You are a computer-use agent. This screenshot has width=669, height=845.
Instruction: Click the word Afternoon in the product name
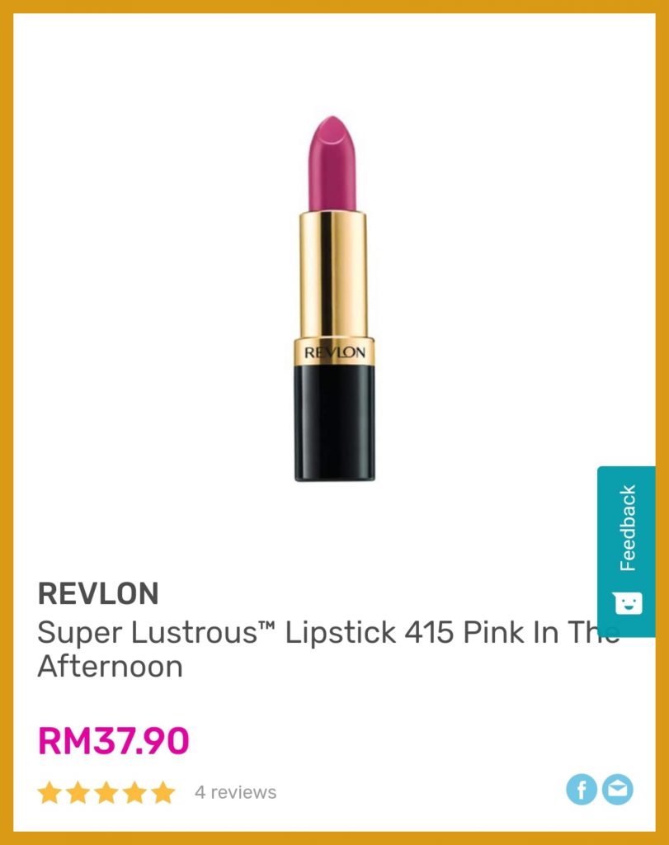111,667
